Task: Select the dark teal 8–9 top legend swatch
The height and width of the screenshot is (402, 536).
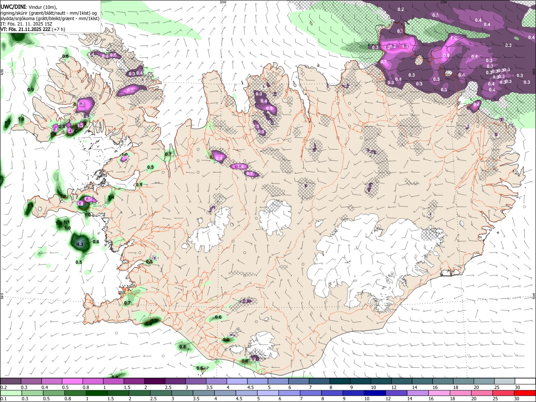Action: [x=340, y=381]
